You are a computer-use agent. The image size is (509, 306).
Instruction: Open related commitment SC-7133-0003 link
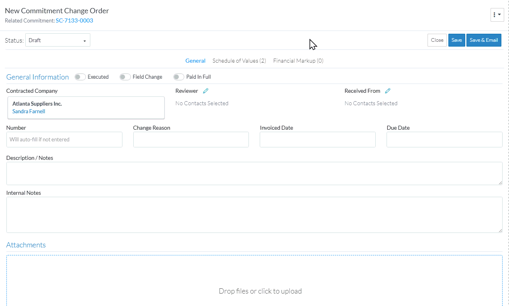pos(74,20)
